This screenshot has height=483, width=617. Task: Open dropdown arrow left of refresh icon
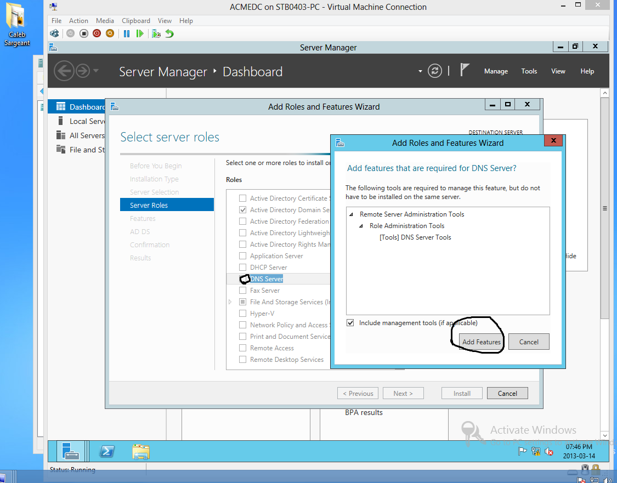coord(420,71)
